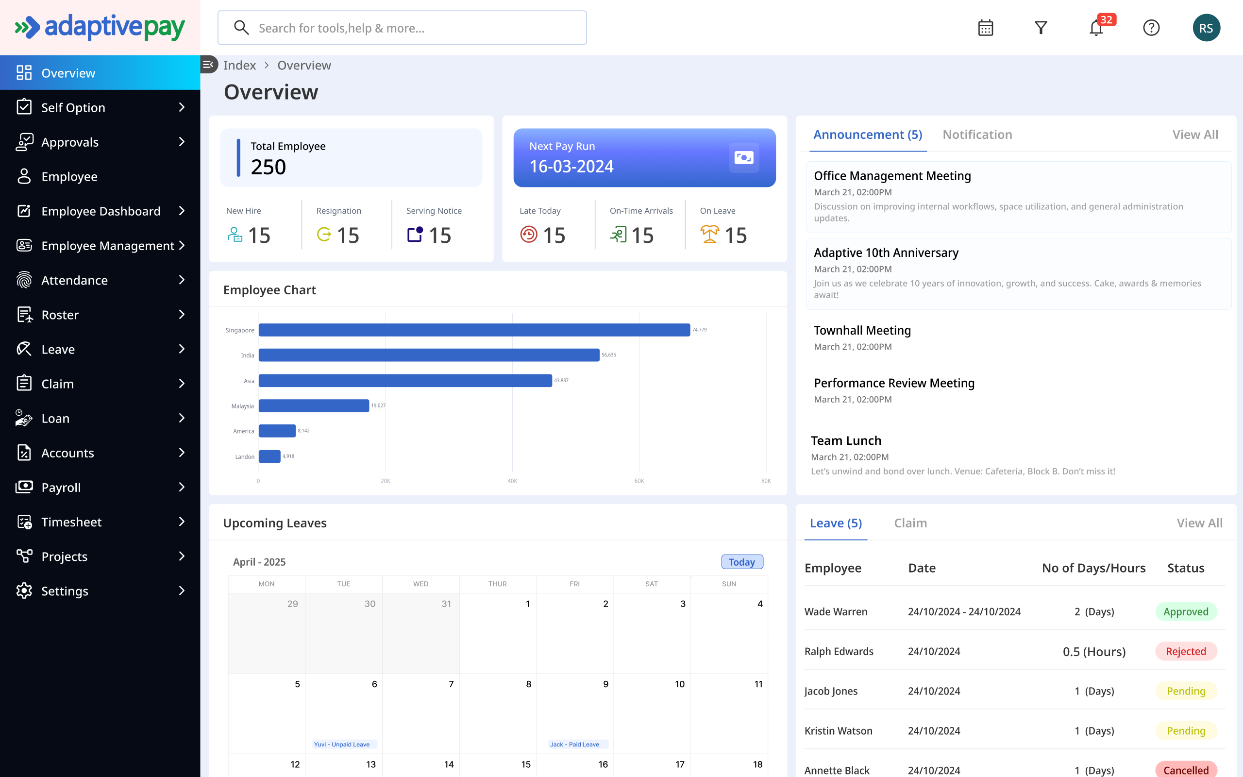Click the New Hire person icon
Viewport: 1243px width, 777px height.
click(235, 235)
